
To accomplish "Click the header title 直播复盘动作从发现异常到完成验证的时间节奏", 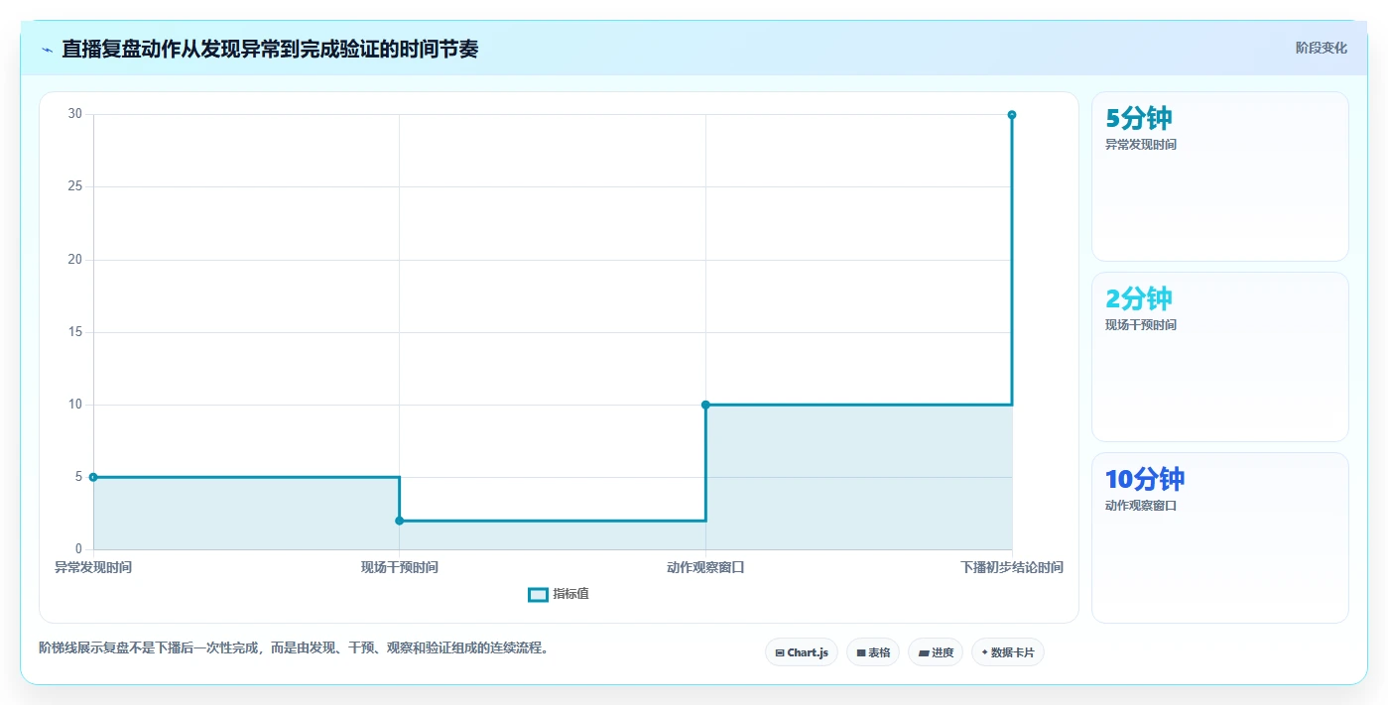I will point(270,49).
